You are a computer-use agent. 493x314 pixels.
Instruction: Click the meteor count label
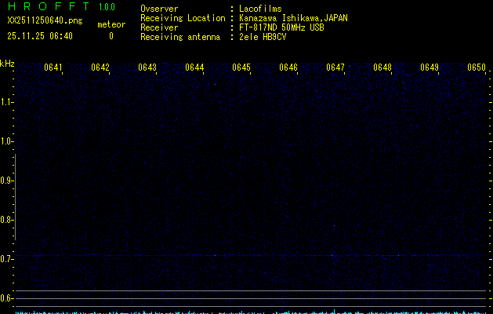[111, 24]
